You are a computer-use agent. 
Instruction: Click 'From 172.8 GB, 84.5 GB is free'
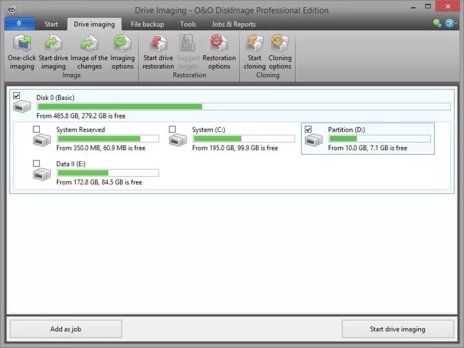[x=99, y=182]
